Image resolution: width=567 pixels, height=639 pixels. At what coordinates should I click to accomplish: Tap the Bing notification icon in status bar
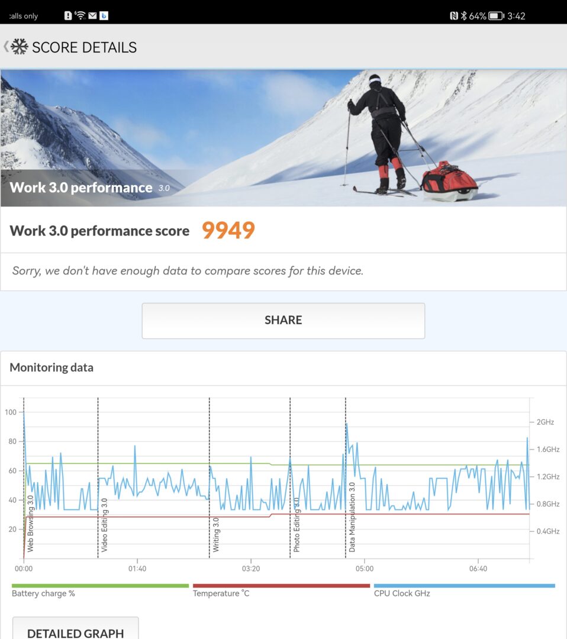point(104,15)
